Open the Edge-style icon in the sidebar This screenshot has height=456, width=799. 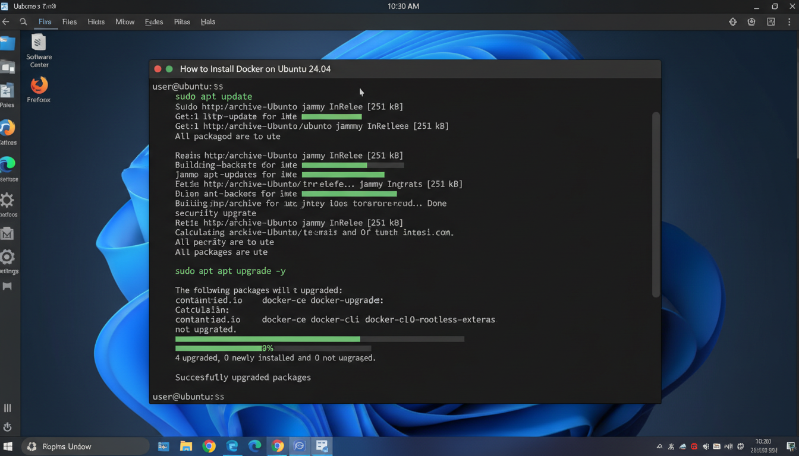point(7,164)
